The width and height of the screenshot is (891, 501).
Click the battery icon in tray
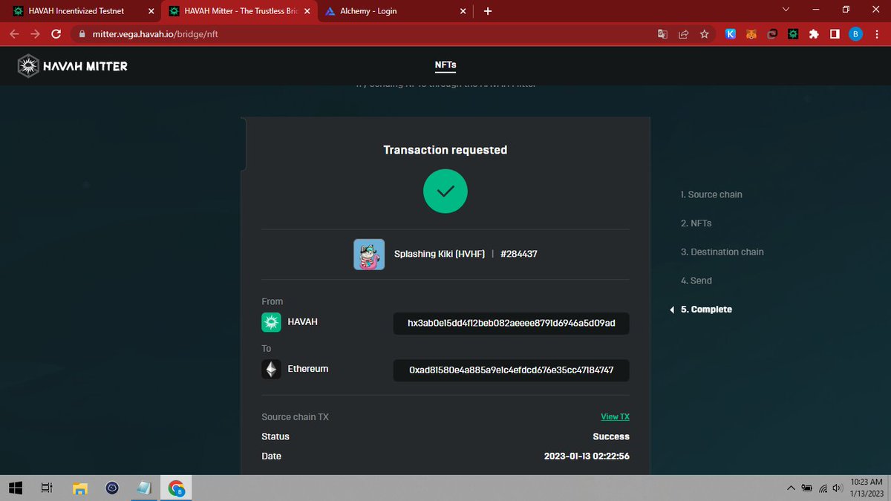807,488
